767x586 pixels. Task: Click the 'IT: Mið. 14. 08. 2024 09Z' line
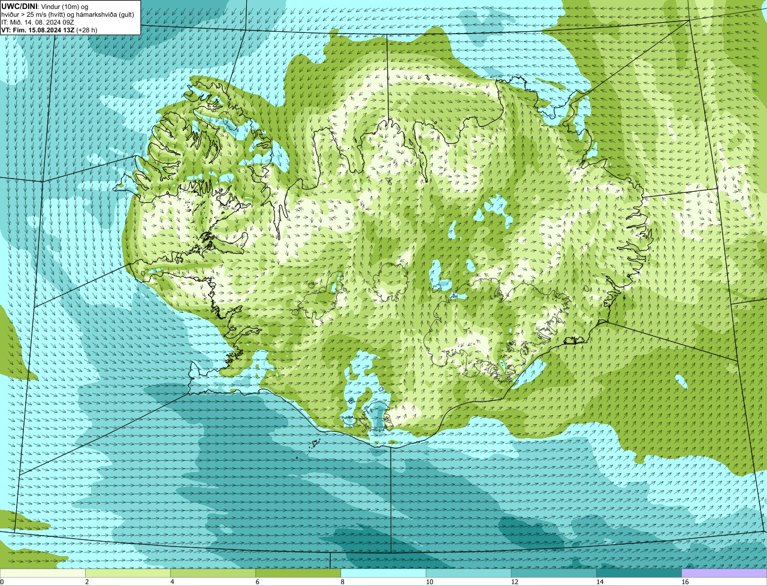38,22
